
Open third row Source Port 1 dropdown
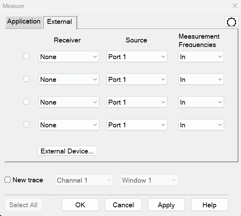[137, 102]
